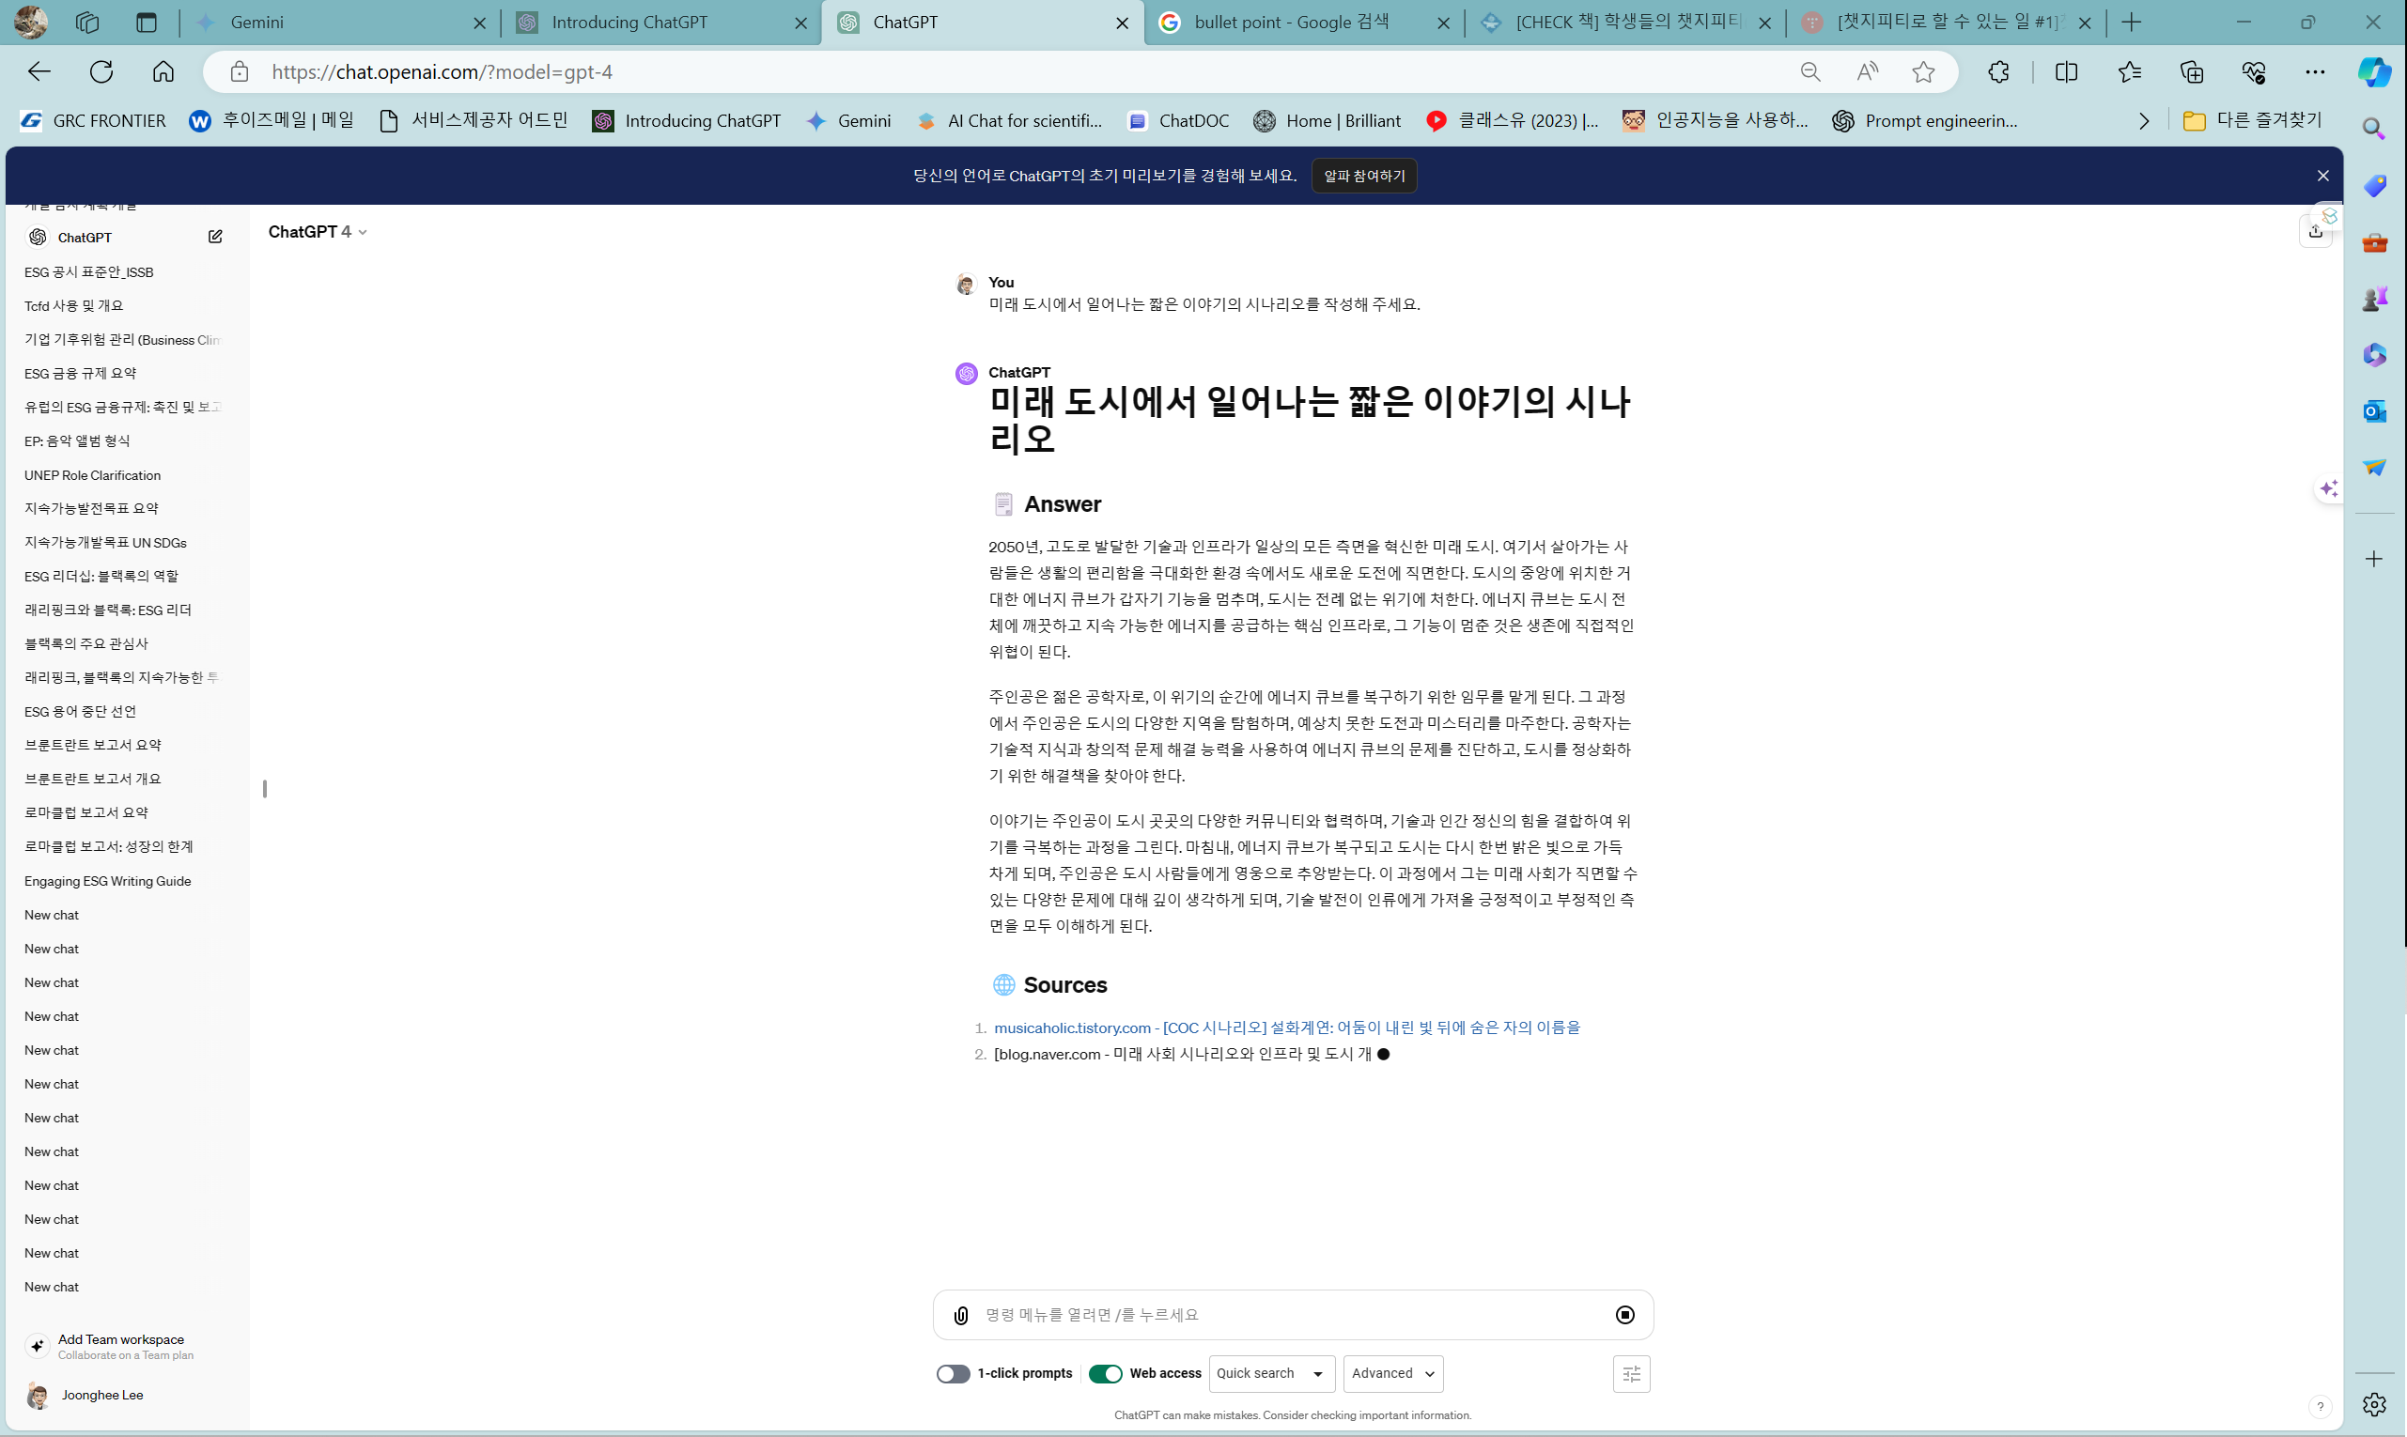Open the ESG 공시 표준안_ISSB chat
The width and height of the screenshot is (2407, 1437).
tap(88, 272)
